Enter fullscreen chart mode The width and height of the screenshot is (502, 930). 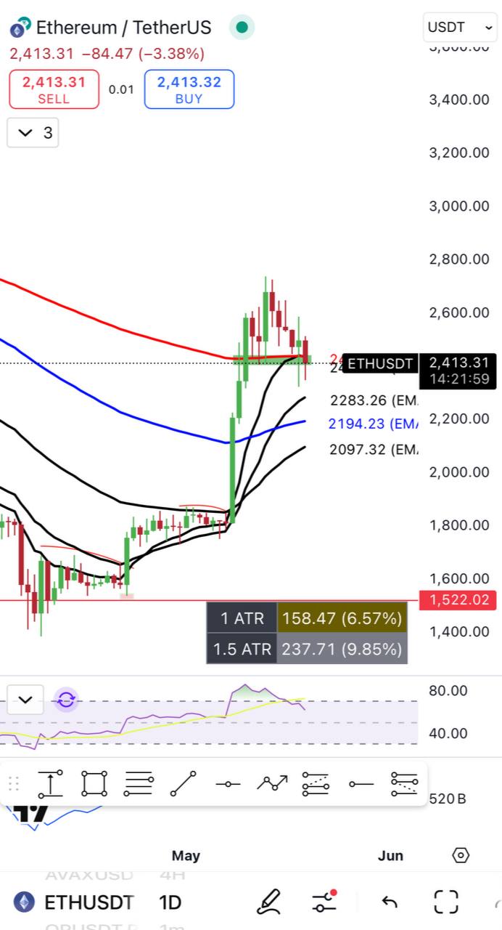(446, 902)
